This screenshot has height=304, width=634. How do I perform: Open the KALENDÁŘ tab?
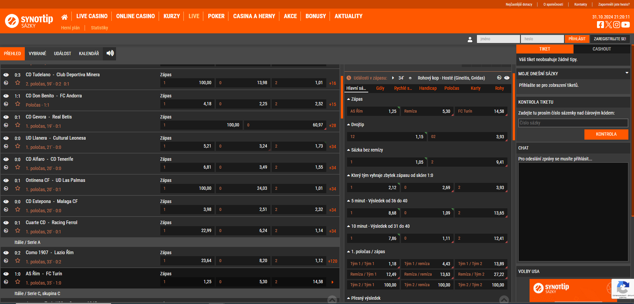[x=89, y=53]
